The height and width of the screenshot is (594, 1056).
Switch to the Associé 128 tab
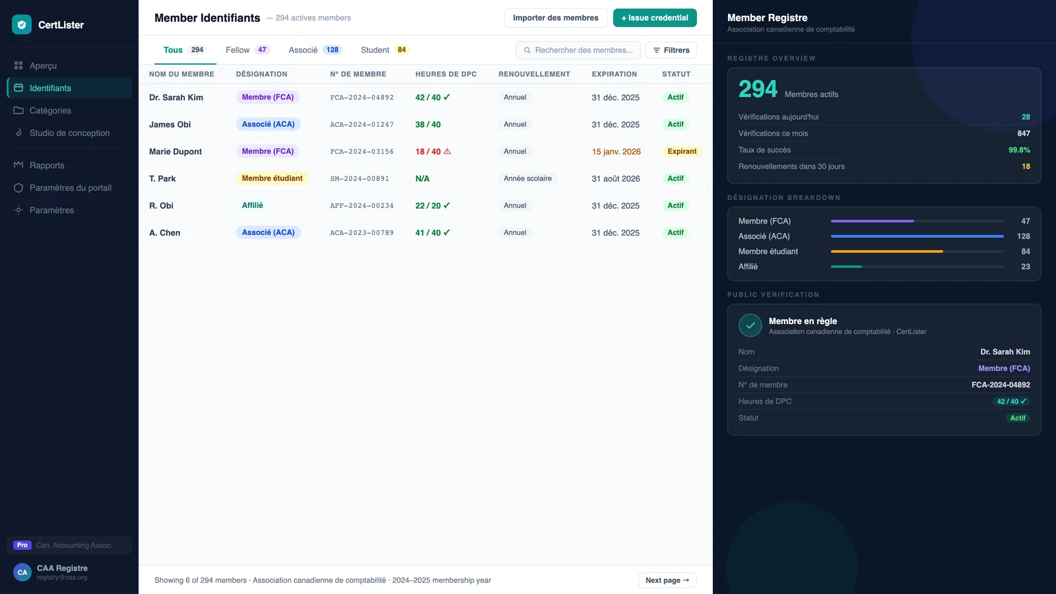tap(315, 50)
